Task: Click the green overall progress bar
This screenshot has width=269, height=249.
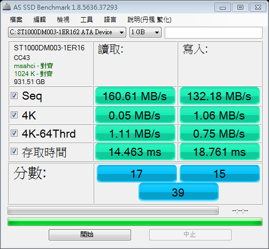Action: click(135, 222)
